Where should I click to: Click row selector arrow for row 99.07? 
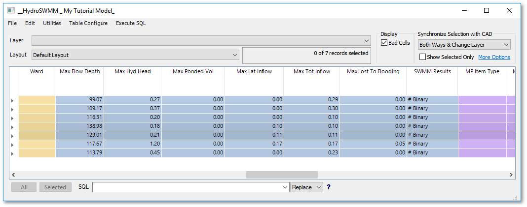tap(13, 100)
